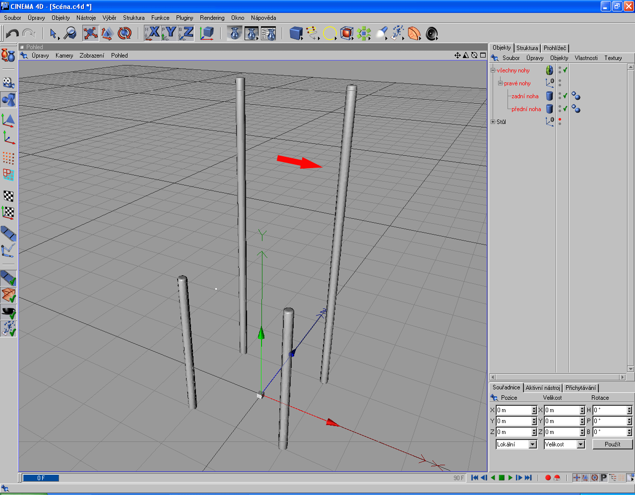Collapse the všechny nohy tree node
The image size is (635, 495).
click(493, 70)
